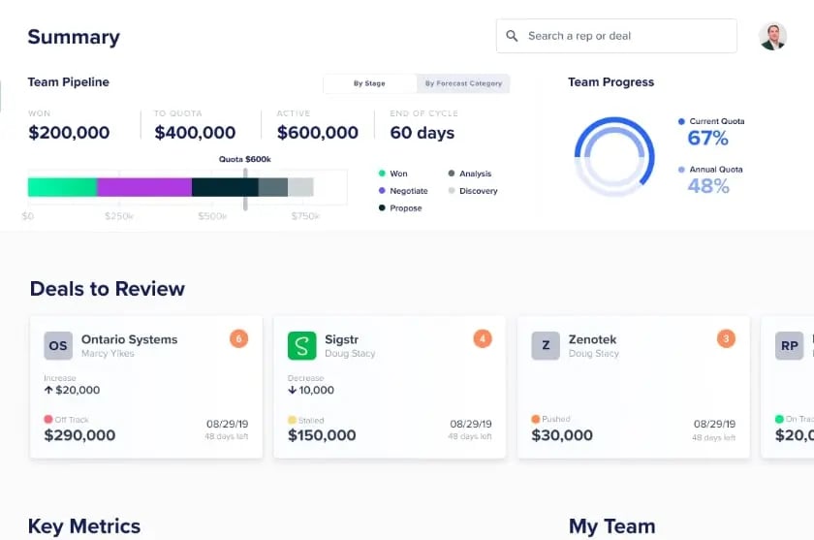The height and width of the screenshot is (540, 814).
Task: Open the Sigstr deal card
Action: [x=390, y=388]
